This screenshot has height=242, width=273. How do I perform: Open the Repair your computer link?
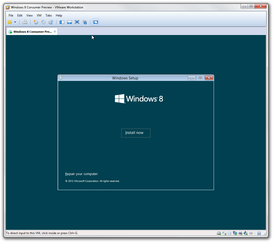(81, 174)
